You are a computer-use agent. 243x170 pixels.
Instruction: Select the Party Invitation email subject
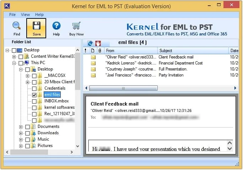pos(171,75)
